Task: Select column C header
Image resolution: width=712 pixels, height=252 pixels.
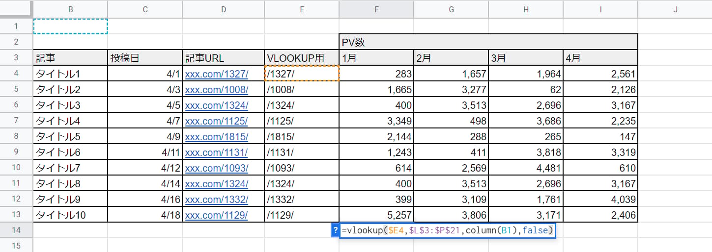Action: coord(145,9)
